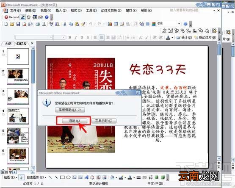This screenshot has height=188, width=235.
Task: Print the presentation using the printer icon
Action: tap(38, 24)
